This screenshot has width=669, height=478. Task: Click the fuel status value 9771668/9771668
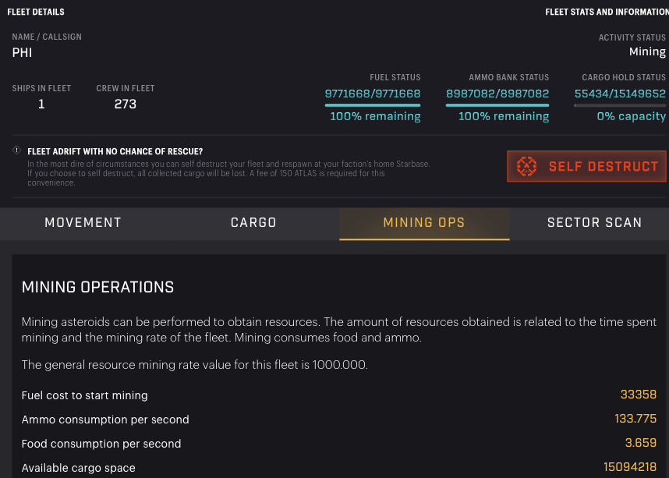(373, 94)
